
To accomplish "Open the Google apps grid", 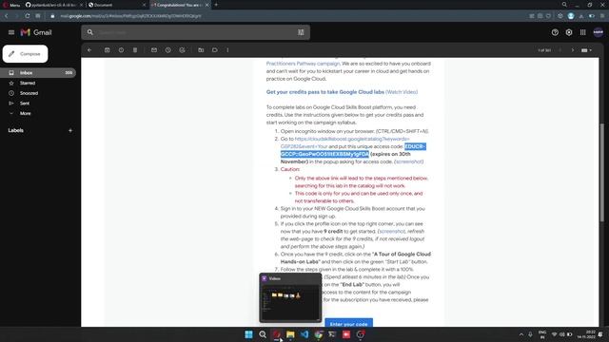I will tap(583, 32).
